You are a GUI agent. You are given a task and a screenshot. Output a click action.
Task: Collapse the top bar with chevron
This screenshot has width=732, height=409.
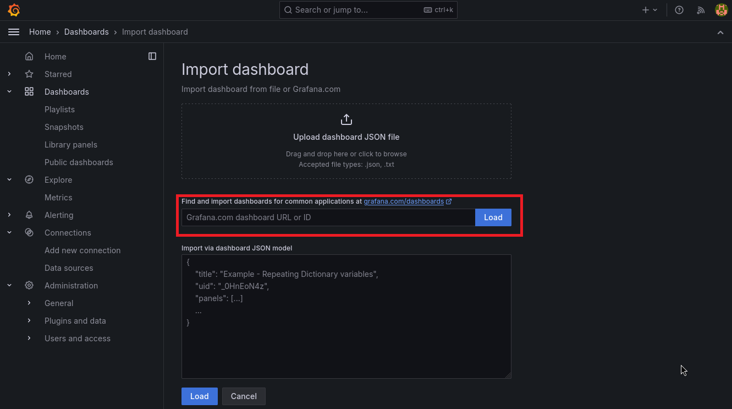coord(720,32)
